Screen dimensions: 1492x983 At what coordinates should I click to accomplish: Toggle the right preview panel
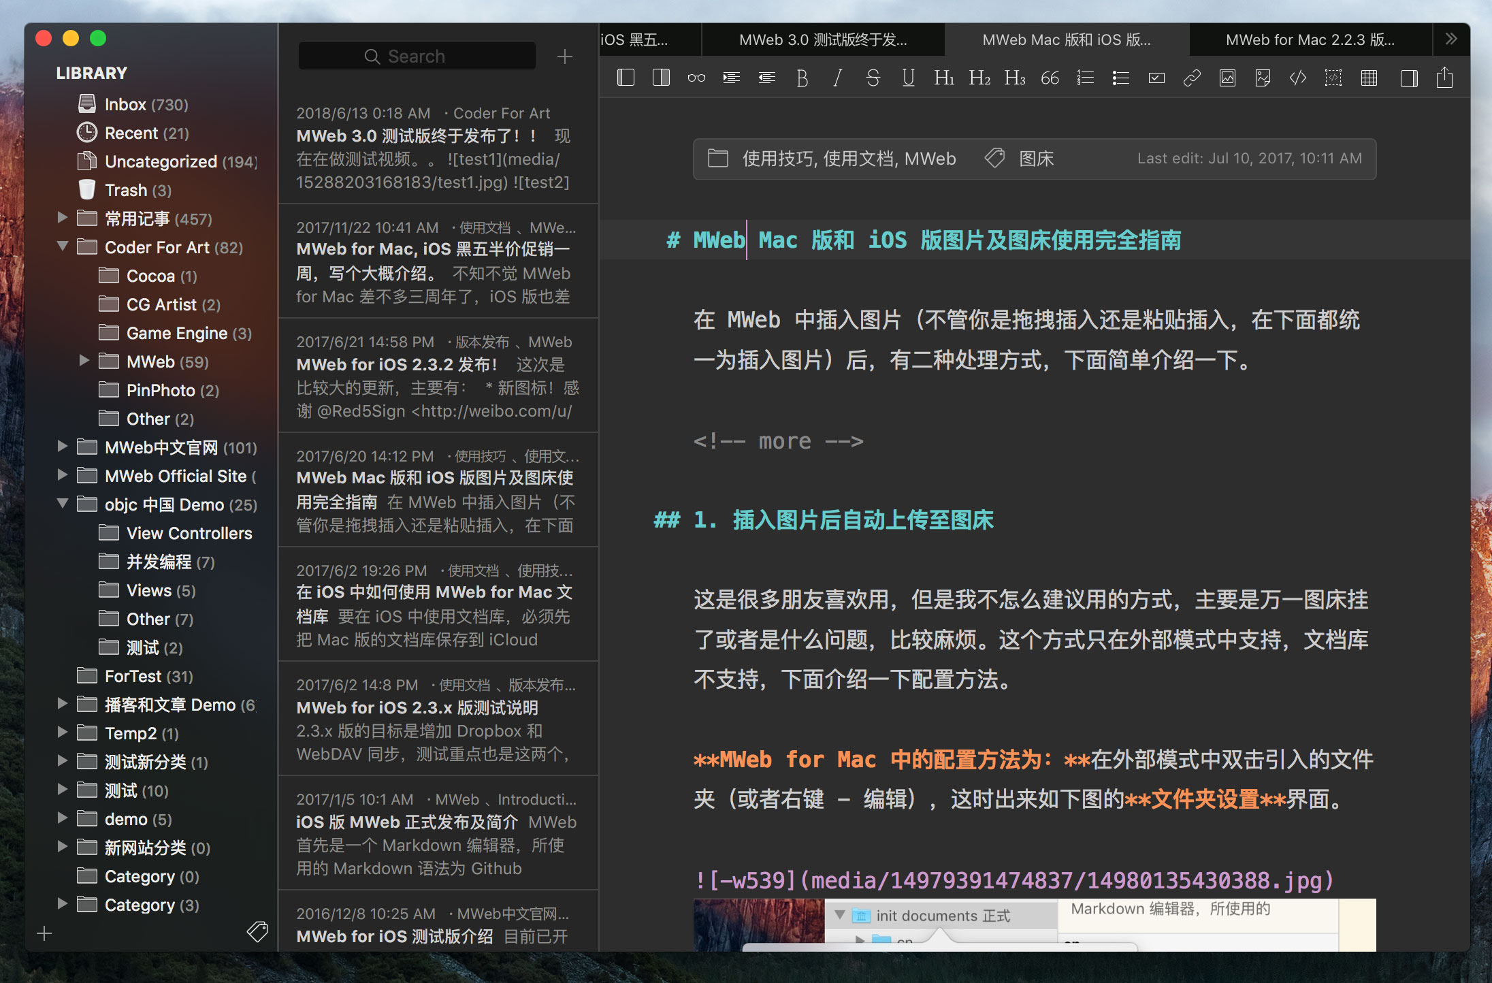[x=1408, y=78]
